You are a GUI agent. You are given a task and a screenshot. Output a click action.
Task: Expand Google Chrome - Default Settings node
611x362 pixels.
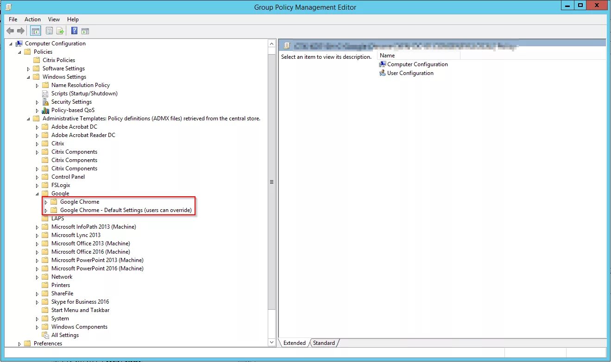pos(46,211)
